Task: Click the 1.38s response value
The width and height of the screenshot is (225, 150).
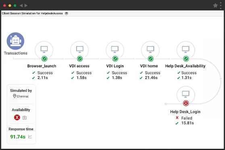Action: 117,78
